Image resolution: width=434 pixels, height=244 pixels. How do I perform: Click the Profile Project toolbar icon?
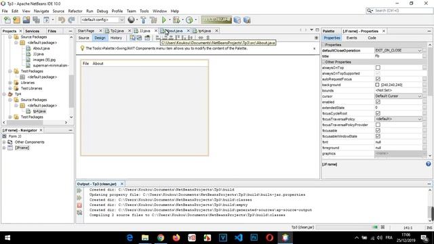[189, 20]
